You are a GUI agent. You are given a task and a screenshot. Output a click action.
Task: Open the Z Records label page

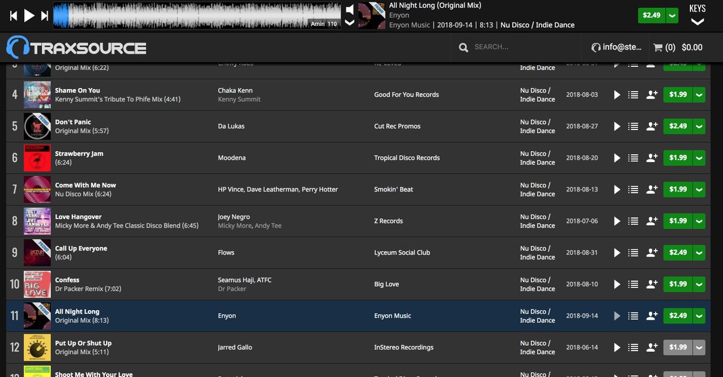[389, 221]
